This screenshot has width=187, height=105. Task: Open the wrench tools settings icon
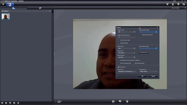[167, 4]
